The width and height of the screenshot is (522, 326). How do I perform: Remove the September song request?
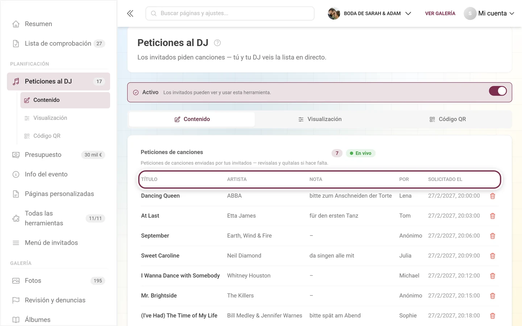tap(493, 236)
